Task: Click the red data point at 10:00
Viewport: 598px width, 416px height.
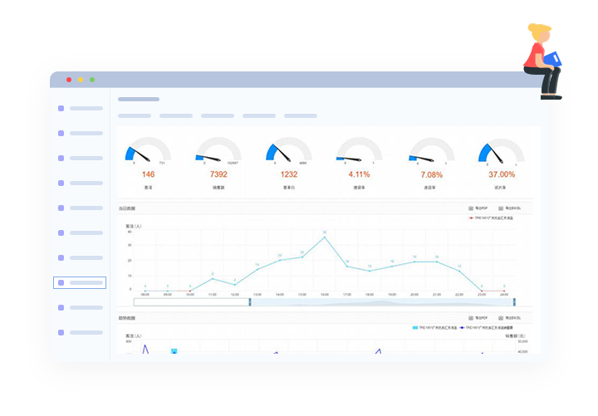Action: pyautogui.click(x=190, y=291)
